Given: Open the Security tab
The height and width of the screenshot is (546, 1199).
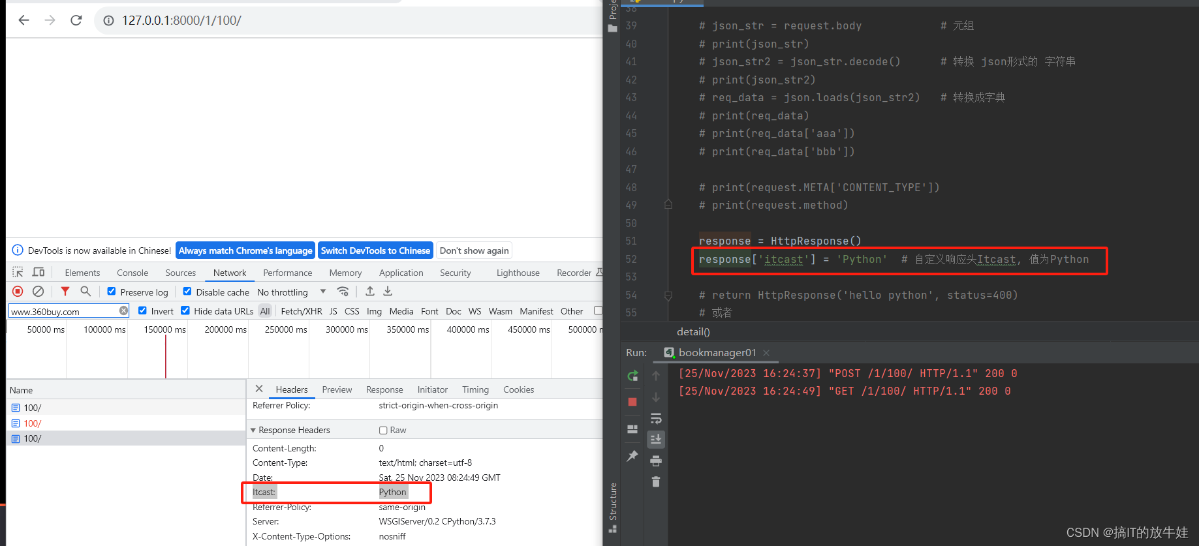Looking at the screenshot, I should (x=455, y=273).
